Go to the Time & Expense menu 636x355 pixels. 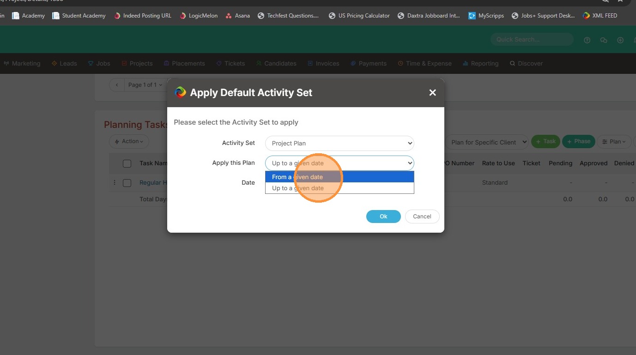pos(424,64)
